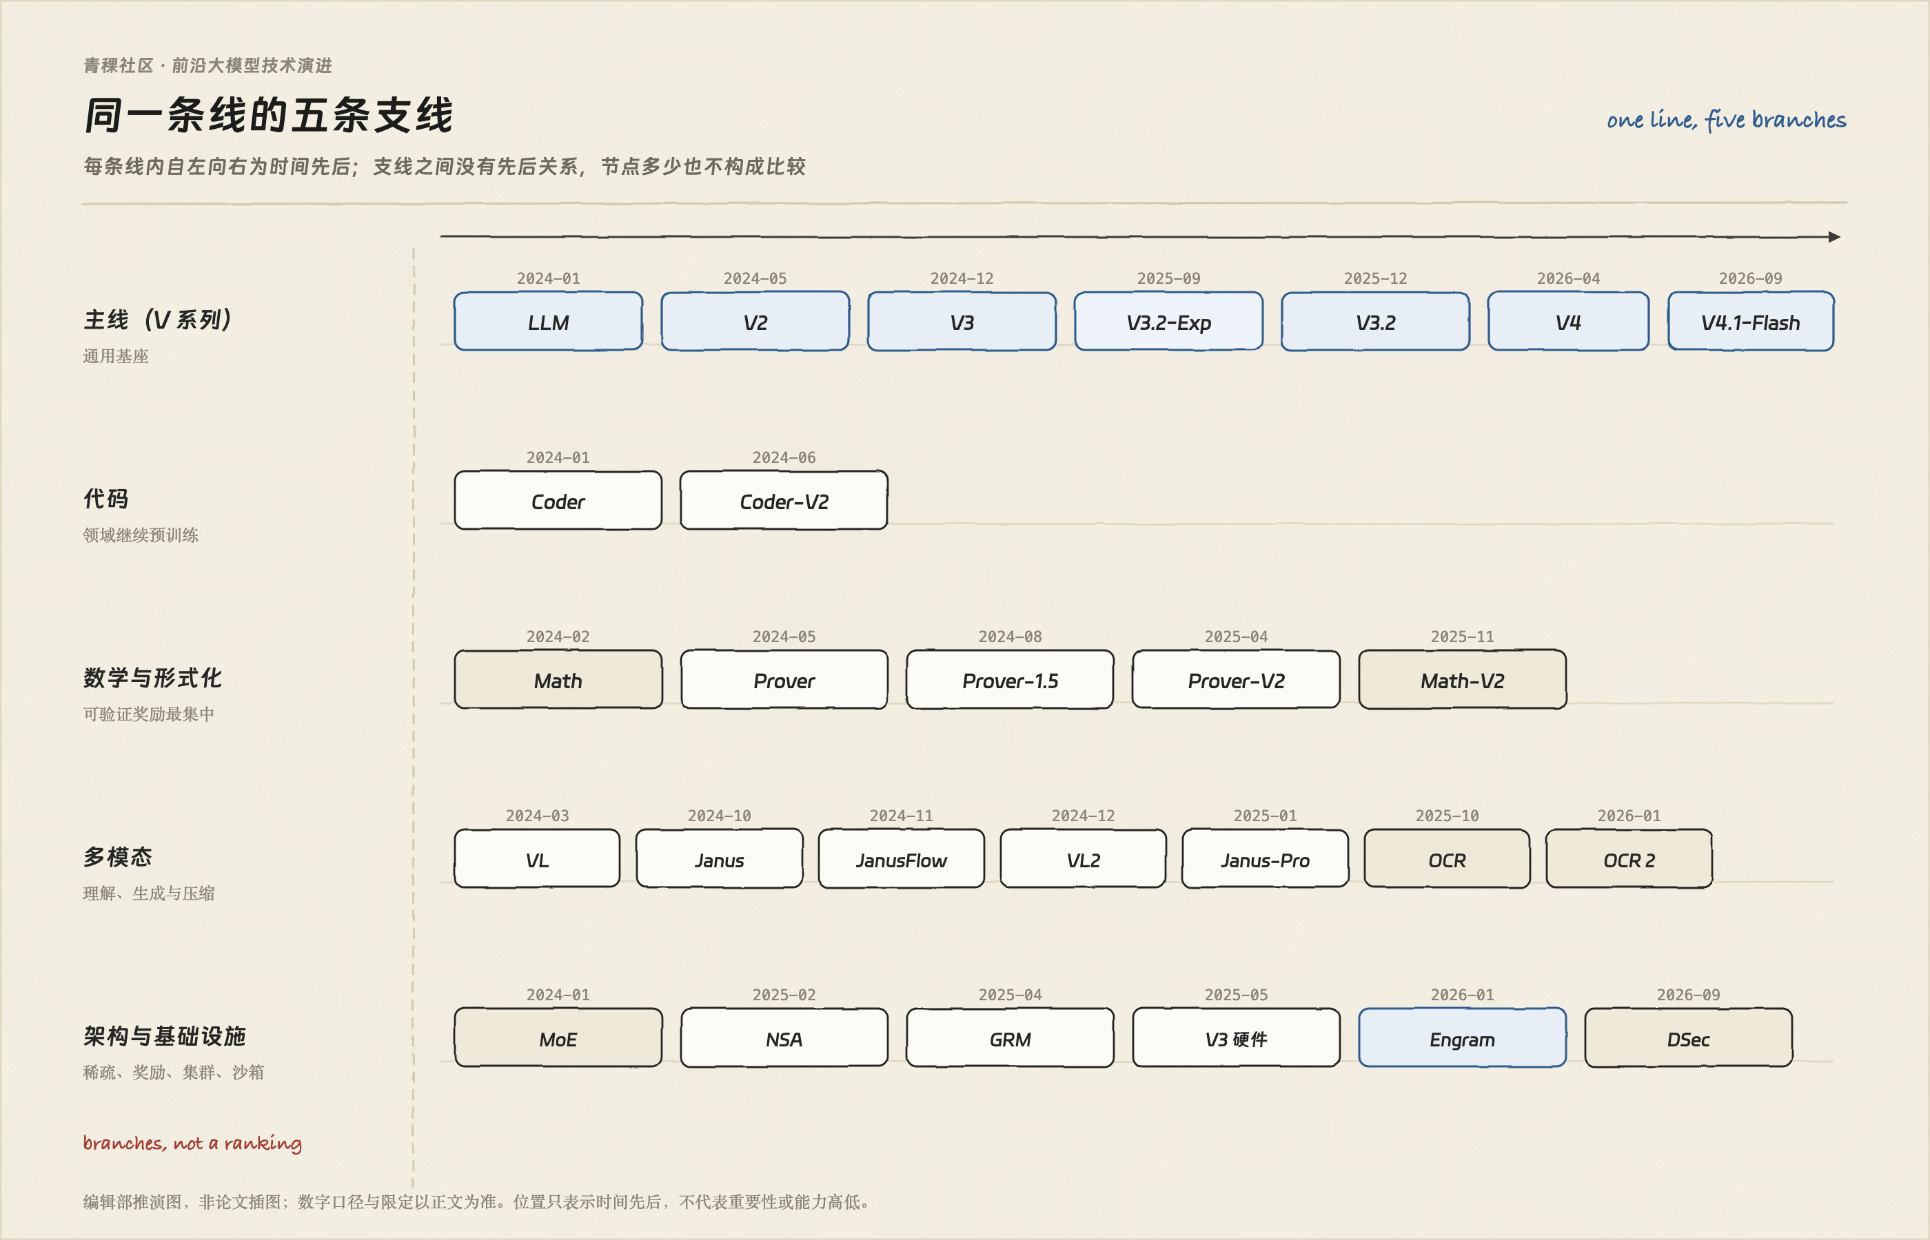Click the header 青稞社区 · 前沿大模型技术演进
This screenshot has height=1240, width=1930.
click(x=208, y=65)
